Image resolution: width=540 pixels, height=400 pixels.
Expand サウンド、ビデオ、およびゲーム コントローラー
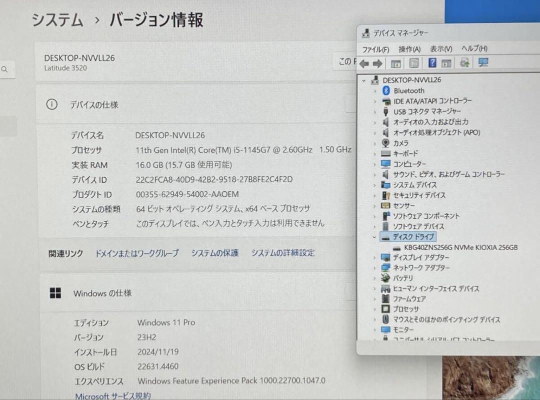(x=375, y=175)
